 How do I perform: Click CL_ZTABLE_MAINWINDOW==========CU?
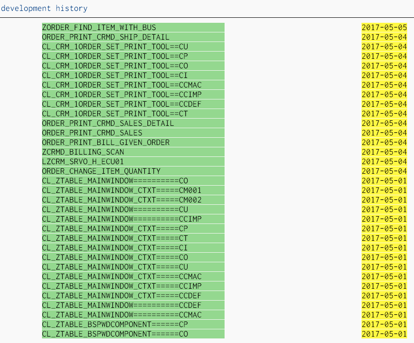133,209
